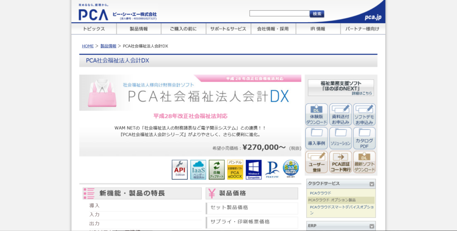Open the サプライ・印刷帳票価格 link
The image size is (457, 231).
coord(240,222)
